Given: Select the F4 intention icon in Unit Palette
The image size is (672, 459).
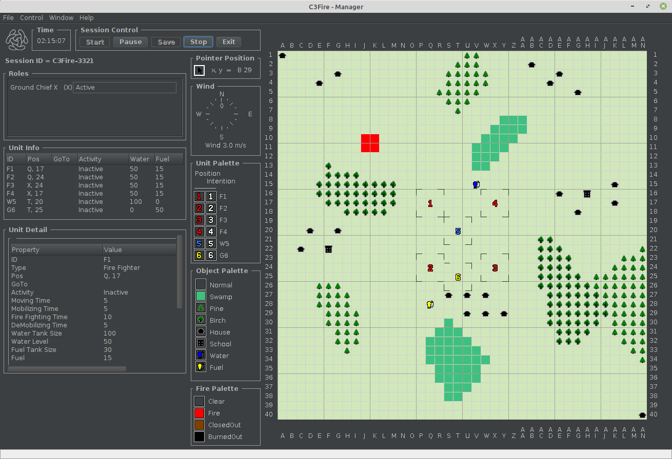Looking at the screenshot, I should (211, 232).
